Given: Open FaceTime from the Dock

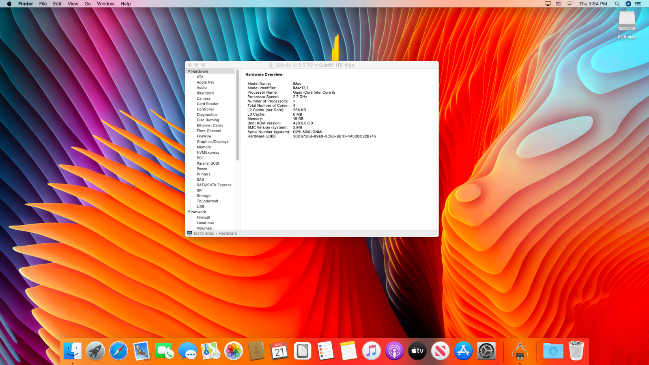Looking at the screenshot, I should point(164,351).
